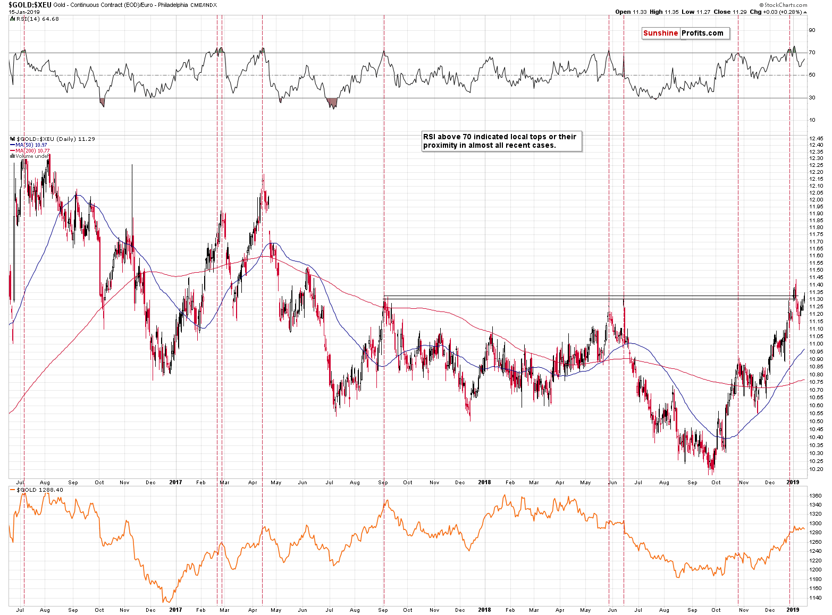832x615 pixels.
Task: Click the 2017 year label under the $GOLD panel
Action: (x=175, y=610)
